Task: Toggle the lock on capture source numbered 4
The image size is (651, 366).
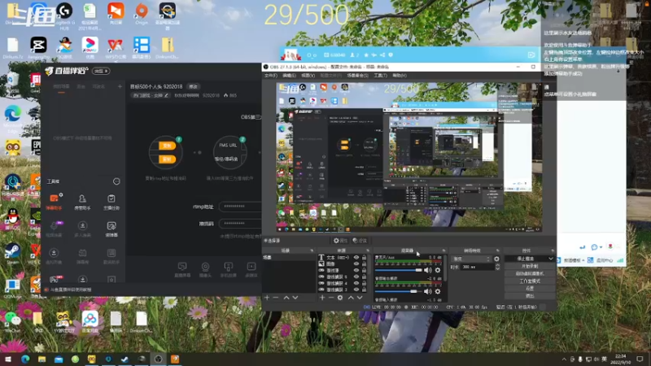Action: [364, 283]
